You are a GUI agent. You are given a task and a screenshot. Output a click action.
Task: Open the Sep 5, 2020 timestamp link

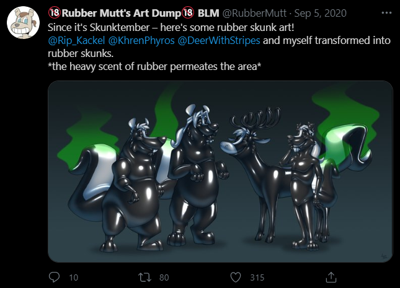tap(321, 13)
